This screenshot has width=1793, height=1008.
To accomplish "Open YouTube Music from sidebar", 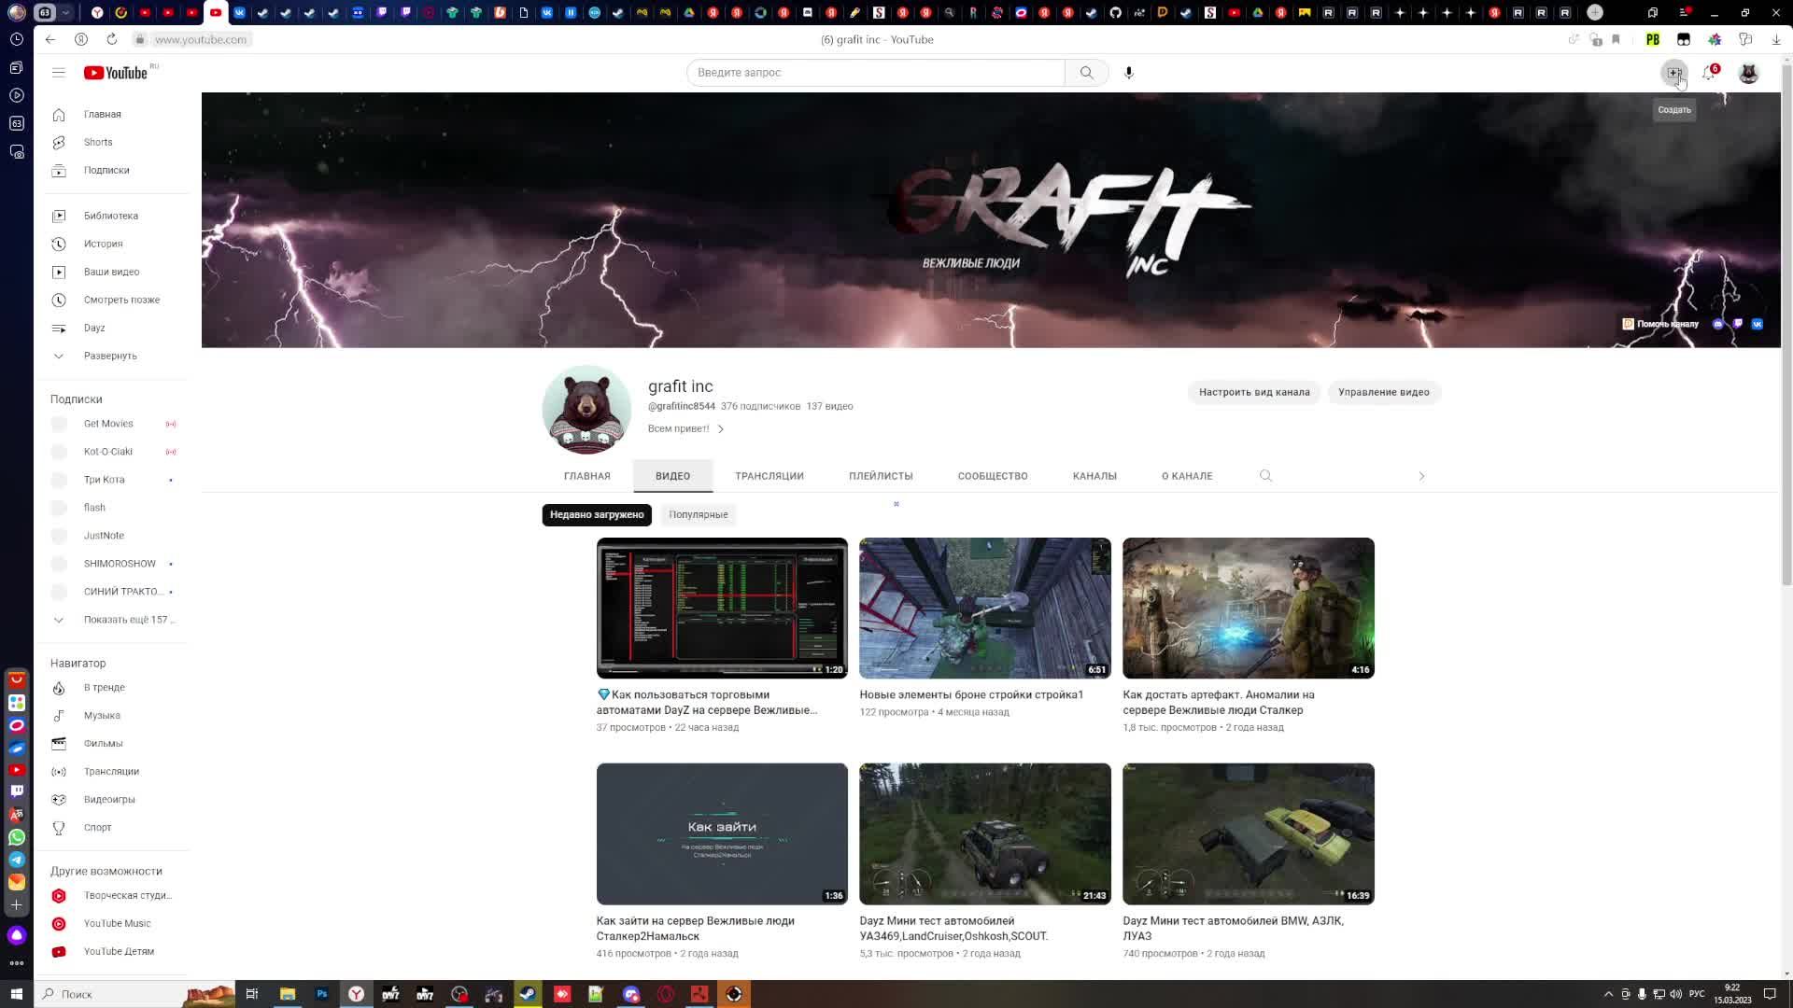I will click(117, 923).
